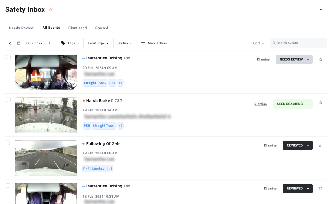The image size is (329, 204).
Task: Star the Harsh Brake 0.73G event
Action: click(x=320, y=102)
